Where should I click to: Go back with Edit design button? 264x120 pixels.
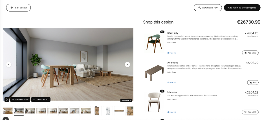tap(18, 8)
